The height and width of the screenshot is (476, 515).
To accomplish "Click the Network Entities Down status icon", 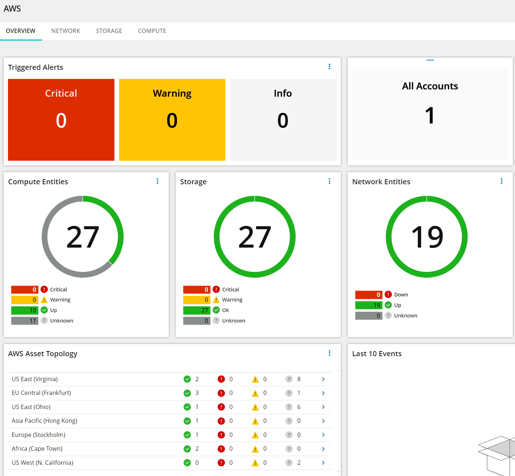I will tap(388, 294).
